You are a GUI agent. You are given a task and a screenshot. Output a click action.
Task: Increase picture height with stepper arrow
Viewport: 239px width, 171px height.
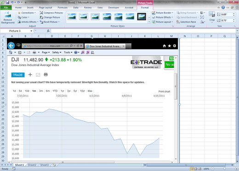point(234,14)
